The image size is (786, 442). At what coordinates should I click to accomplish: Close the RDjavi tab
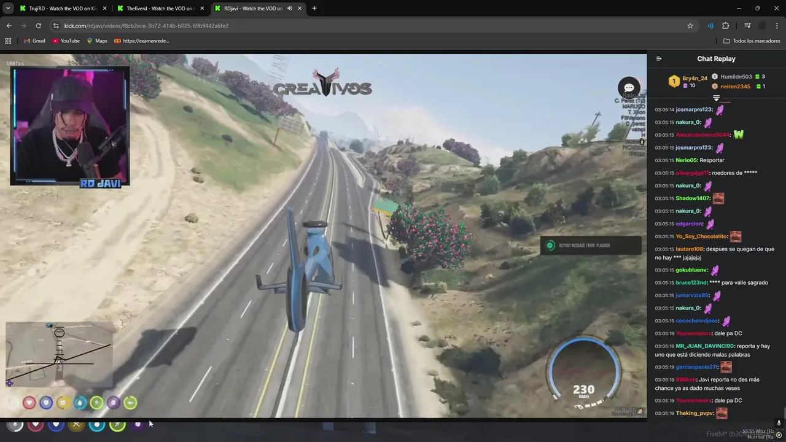(300, 9)
